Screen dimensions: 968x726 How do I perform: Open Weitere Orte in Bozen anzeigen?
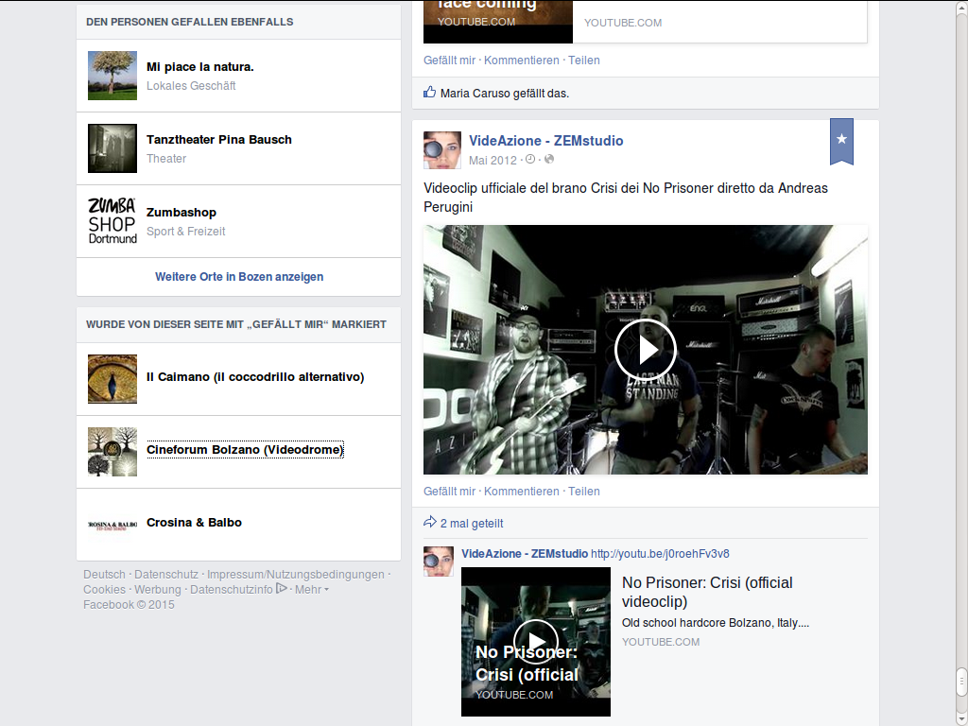pos(239,277)
